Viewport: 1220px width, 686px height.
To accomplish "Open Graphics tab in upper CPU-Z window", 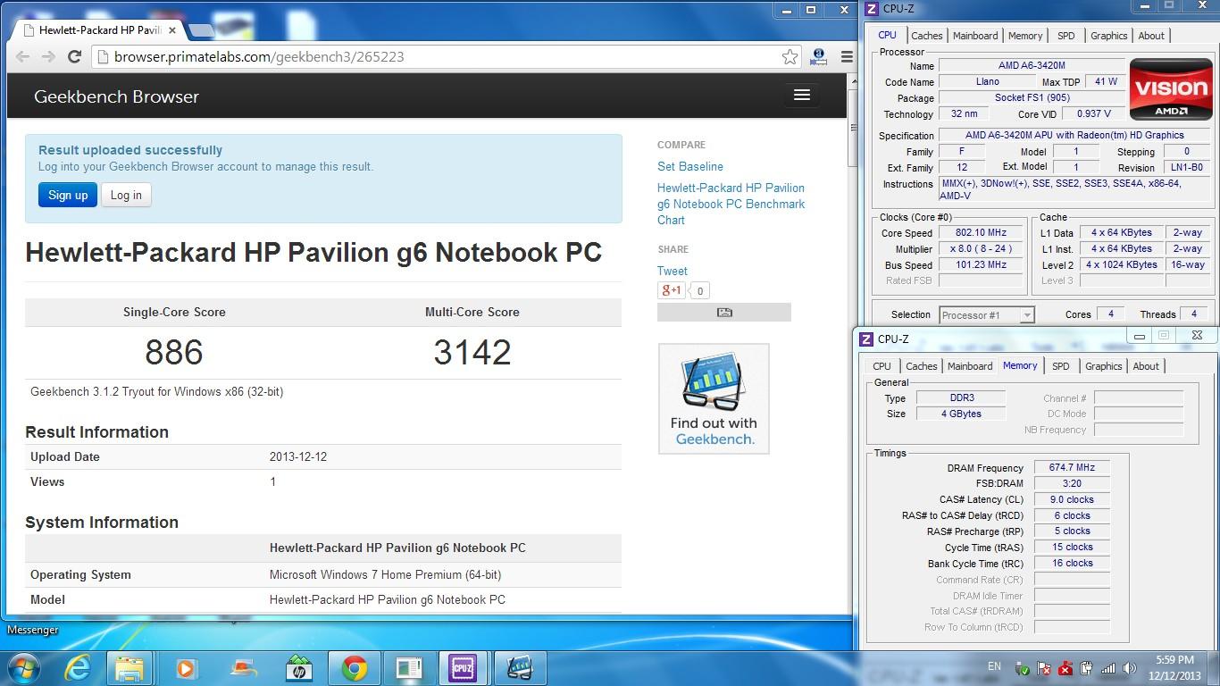I will [x=1108, y=36].
